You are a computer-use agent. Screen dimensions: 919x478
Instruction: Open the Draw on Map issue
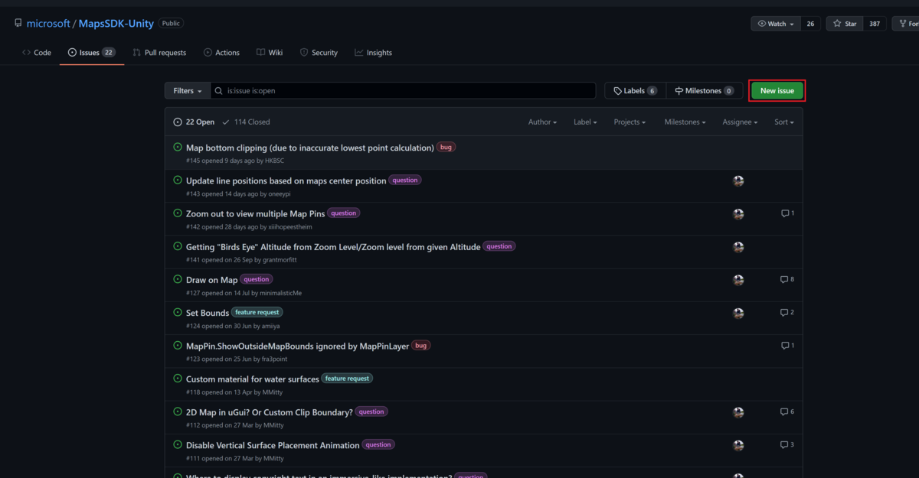pyautogui.click(x=212, y=280)
